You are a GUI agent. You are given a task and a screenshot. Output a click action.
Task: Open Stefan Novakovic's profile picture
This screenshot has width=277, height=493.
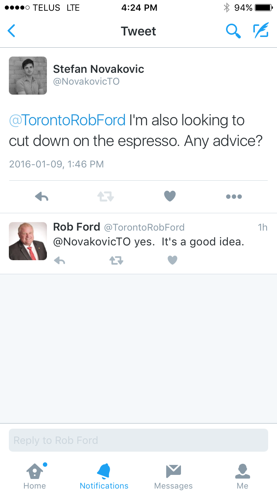[28, 75]
